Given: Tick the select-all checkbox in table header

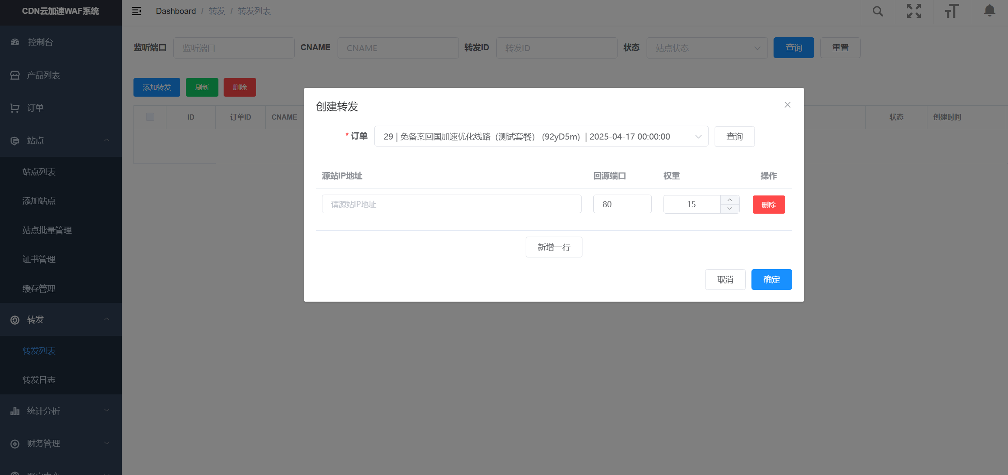Looking at the screenshot, I should (x=150, y=117).
